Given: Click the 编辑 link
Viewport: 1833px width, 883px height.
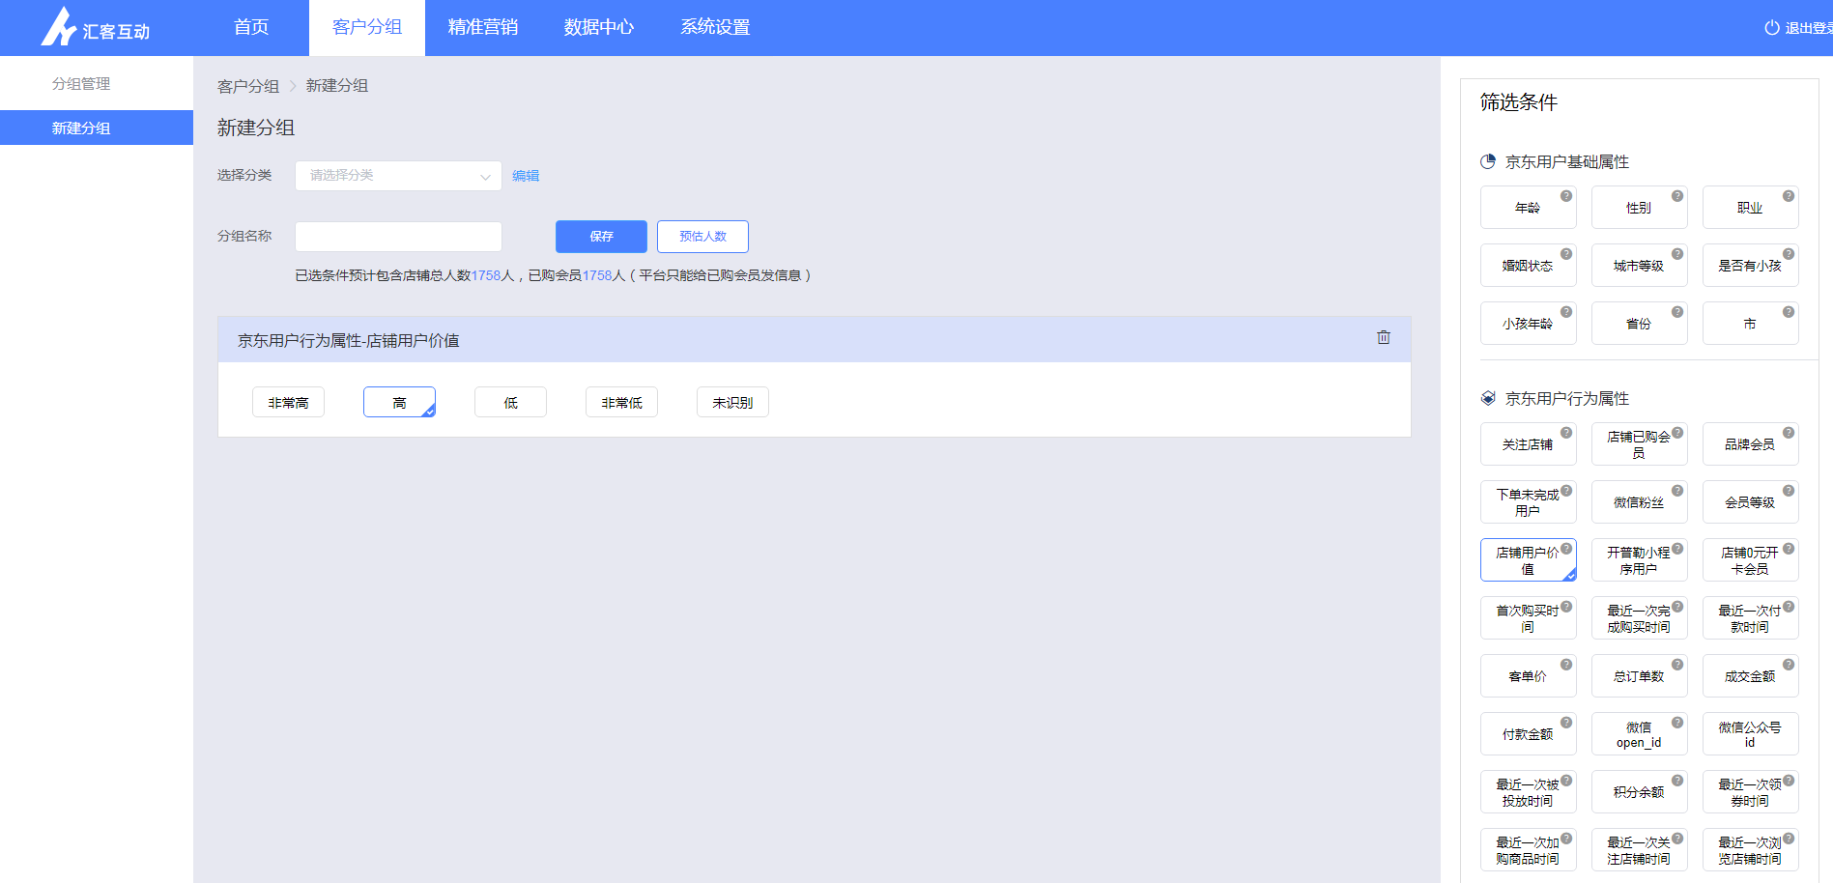Looking at the screenshot, I should click(x=526, y=176).
